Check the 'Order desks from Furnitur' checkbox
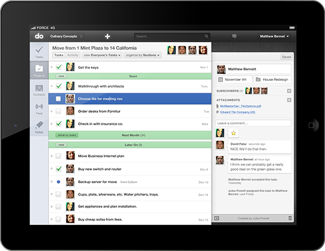Viewport: 325px width, 251px height. tap(58, 111)
